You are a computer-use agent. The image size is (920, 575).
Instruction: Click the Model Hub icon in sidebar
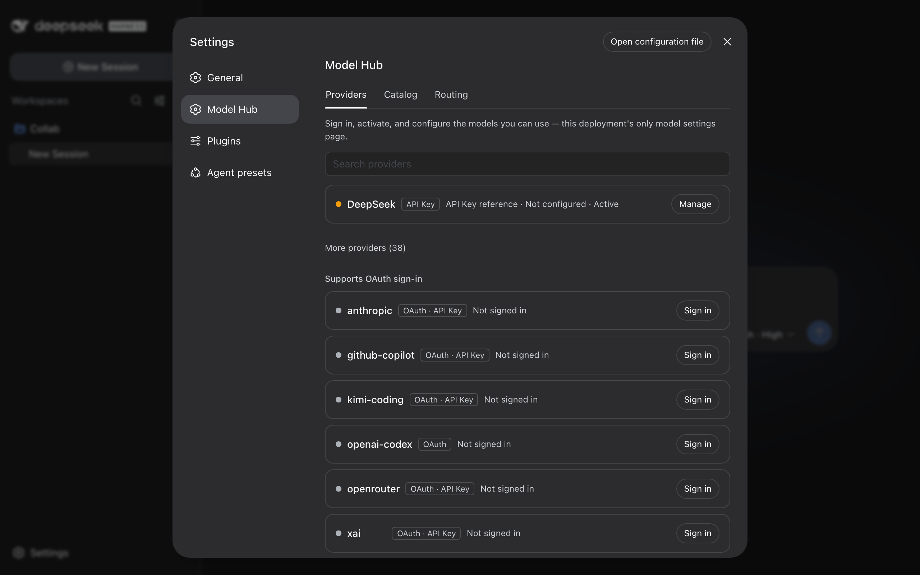pyautogui.click(x=195, y=109)
